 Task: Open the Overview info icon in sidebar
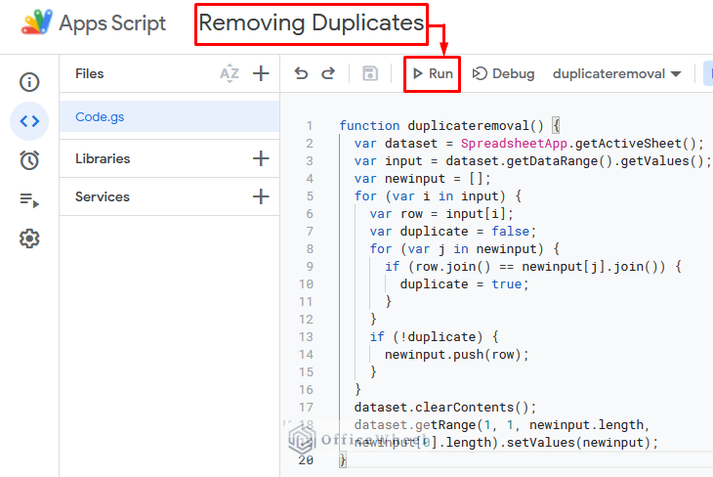(x=29, y=82)
